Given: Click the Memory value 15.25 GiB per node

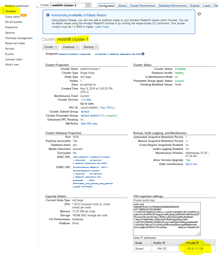Looking at the screenshot, I should 84,211.
